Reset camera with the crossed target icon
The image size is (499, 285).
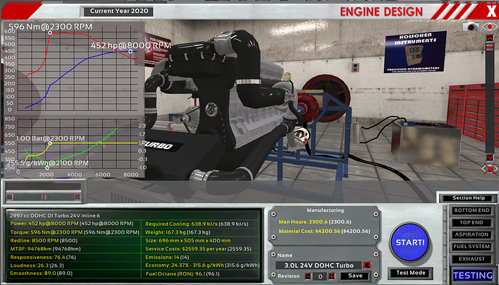coord(490,169)
